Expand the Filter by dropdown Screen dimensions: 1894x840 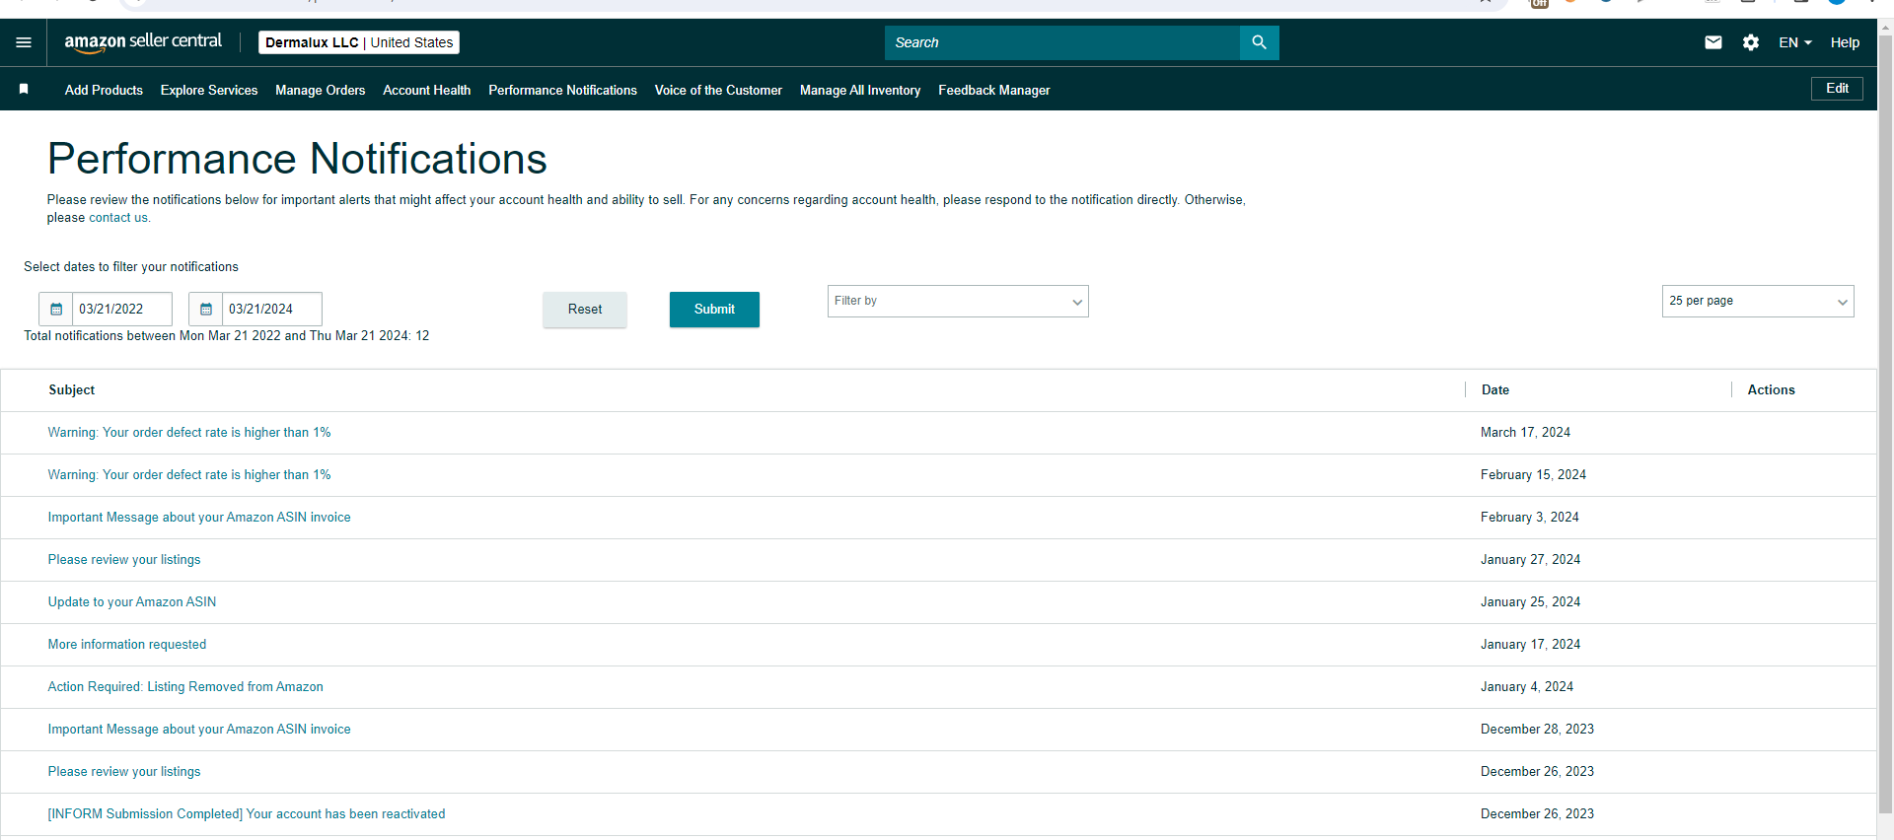pyautogui.click(x=958, y=301)
